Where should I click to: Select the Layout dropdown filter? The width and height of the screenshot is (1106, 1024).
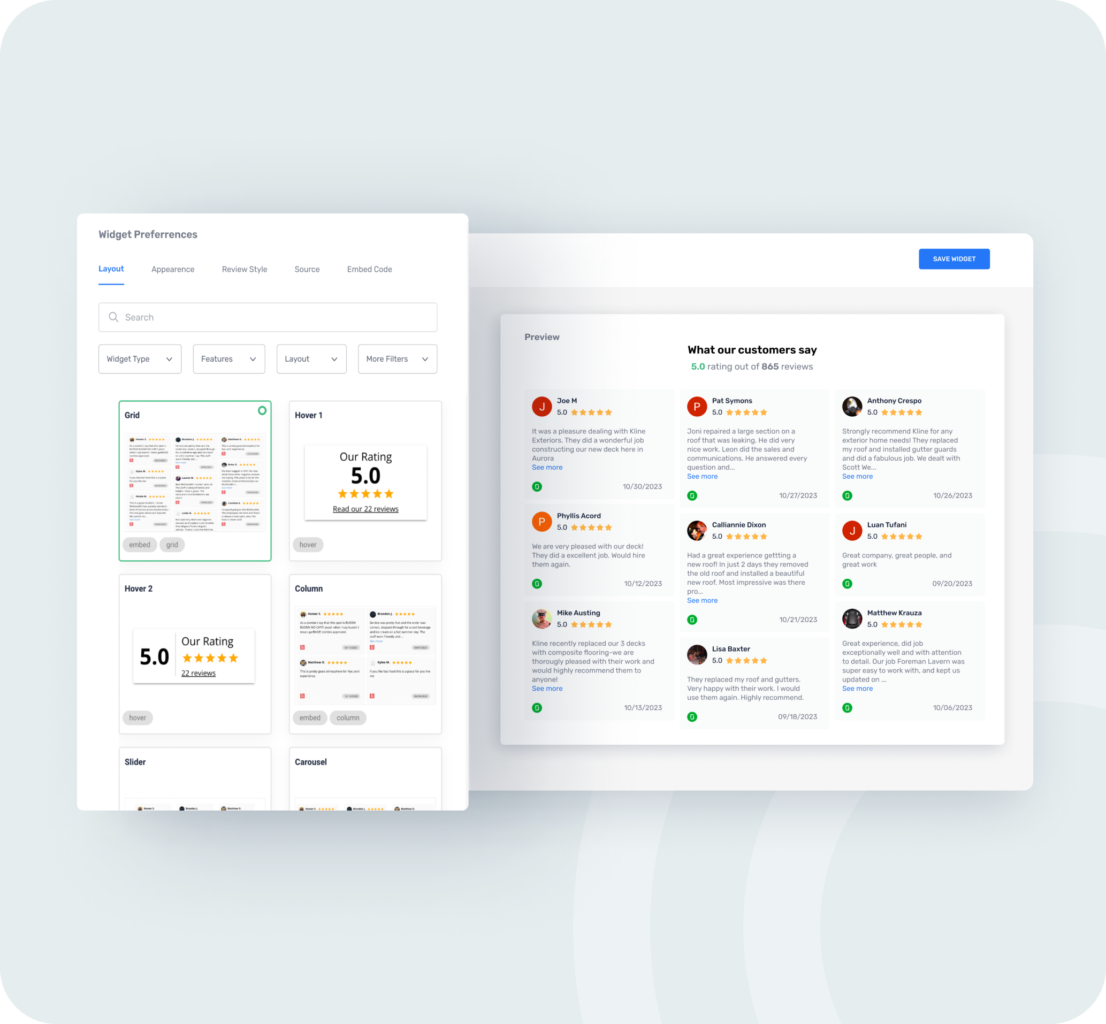[309, 357]
